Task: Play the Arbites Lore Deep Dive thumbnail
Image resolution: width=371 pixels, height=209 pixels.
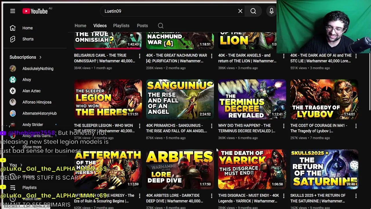Action: 180,170
